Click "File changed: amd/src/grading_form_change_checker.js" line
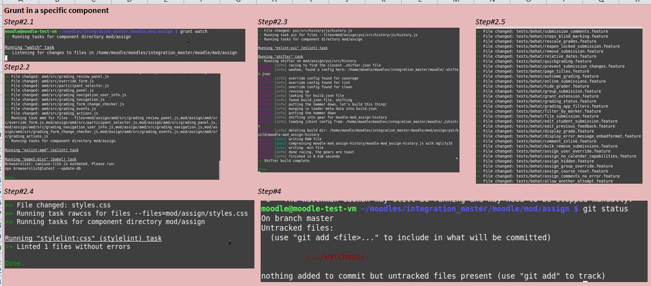 click(65, 105)
